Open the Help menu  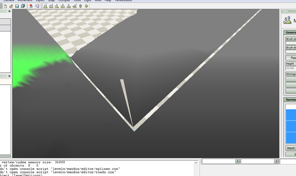[x=108, y=1]
